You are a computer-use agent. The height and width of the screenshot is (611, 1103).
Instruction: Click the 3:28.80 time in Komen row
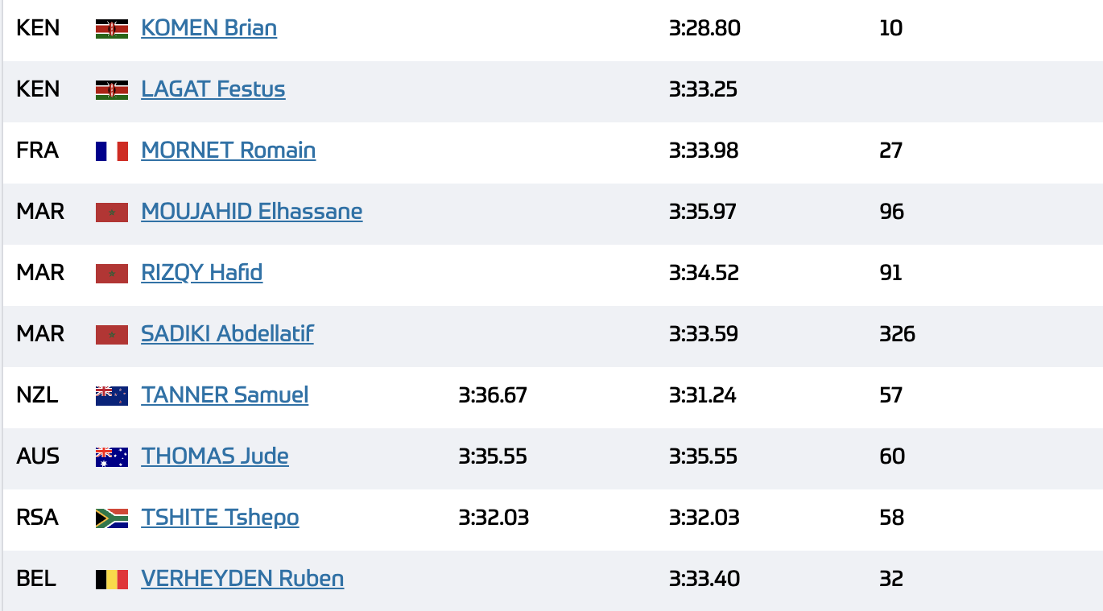pos(704,28)
